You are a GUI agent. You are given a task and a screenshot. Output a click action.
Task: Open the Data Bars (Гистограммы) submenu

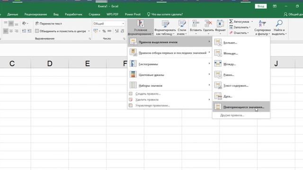click(x=170, y=64)
